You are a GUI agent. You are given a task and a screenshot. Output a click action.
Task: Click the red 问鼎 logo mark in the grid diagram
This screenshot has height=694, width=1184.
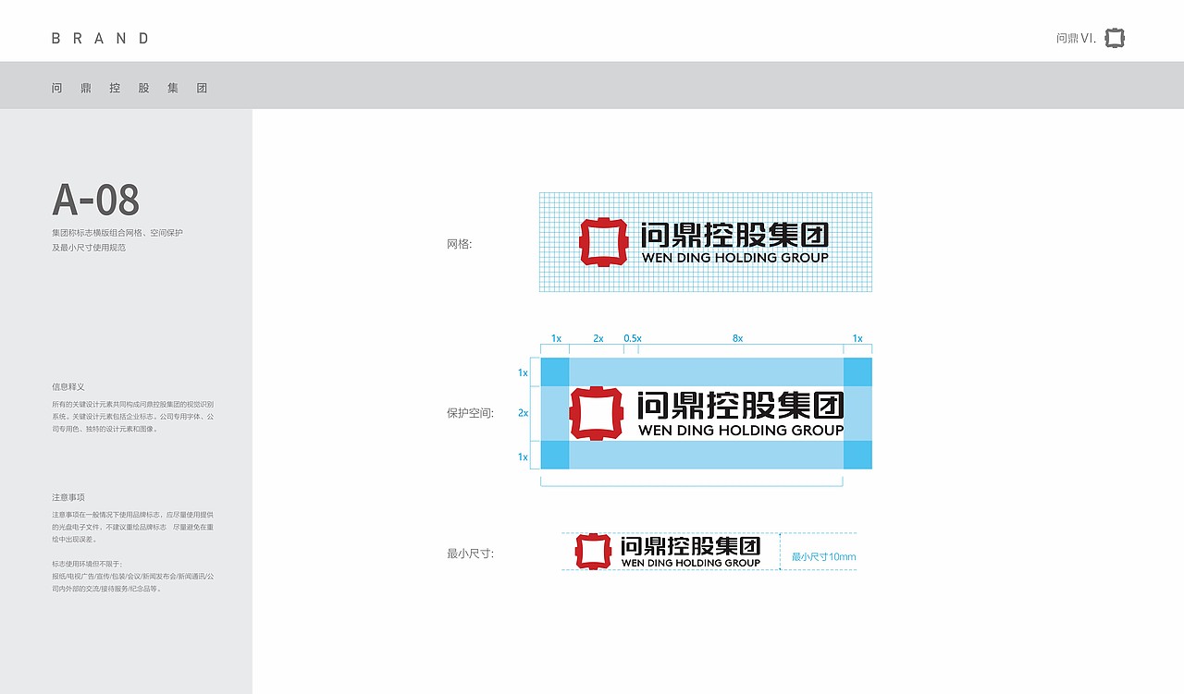(606, 239)
